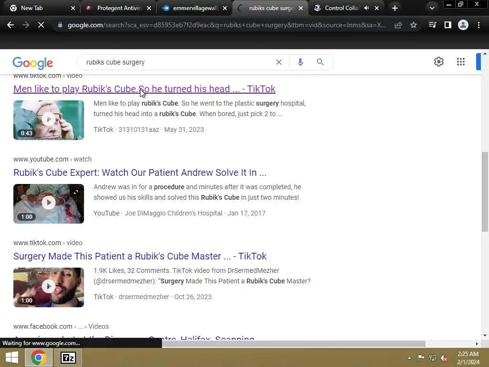Click the muted volume tray icon

(x=444, y=357)
